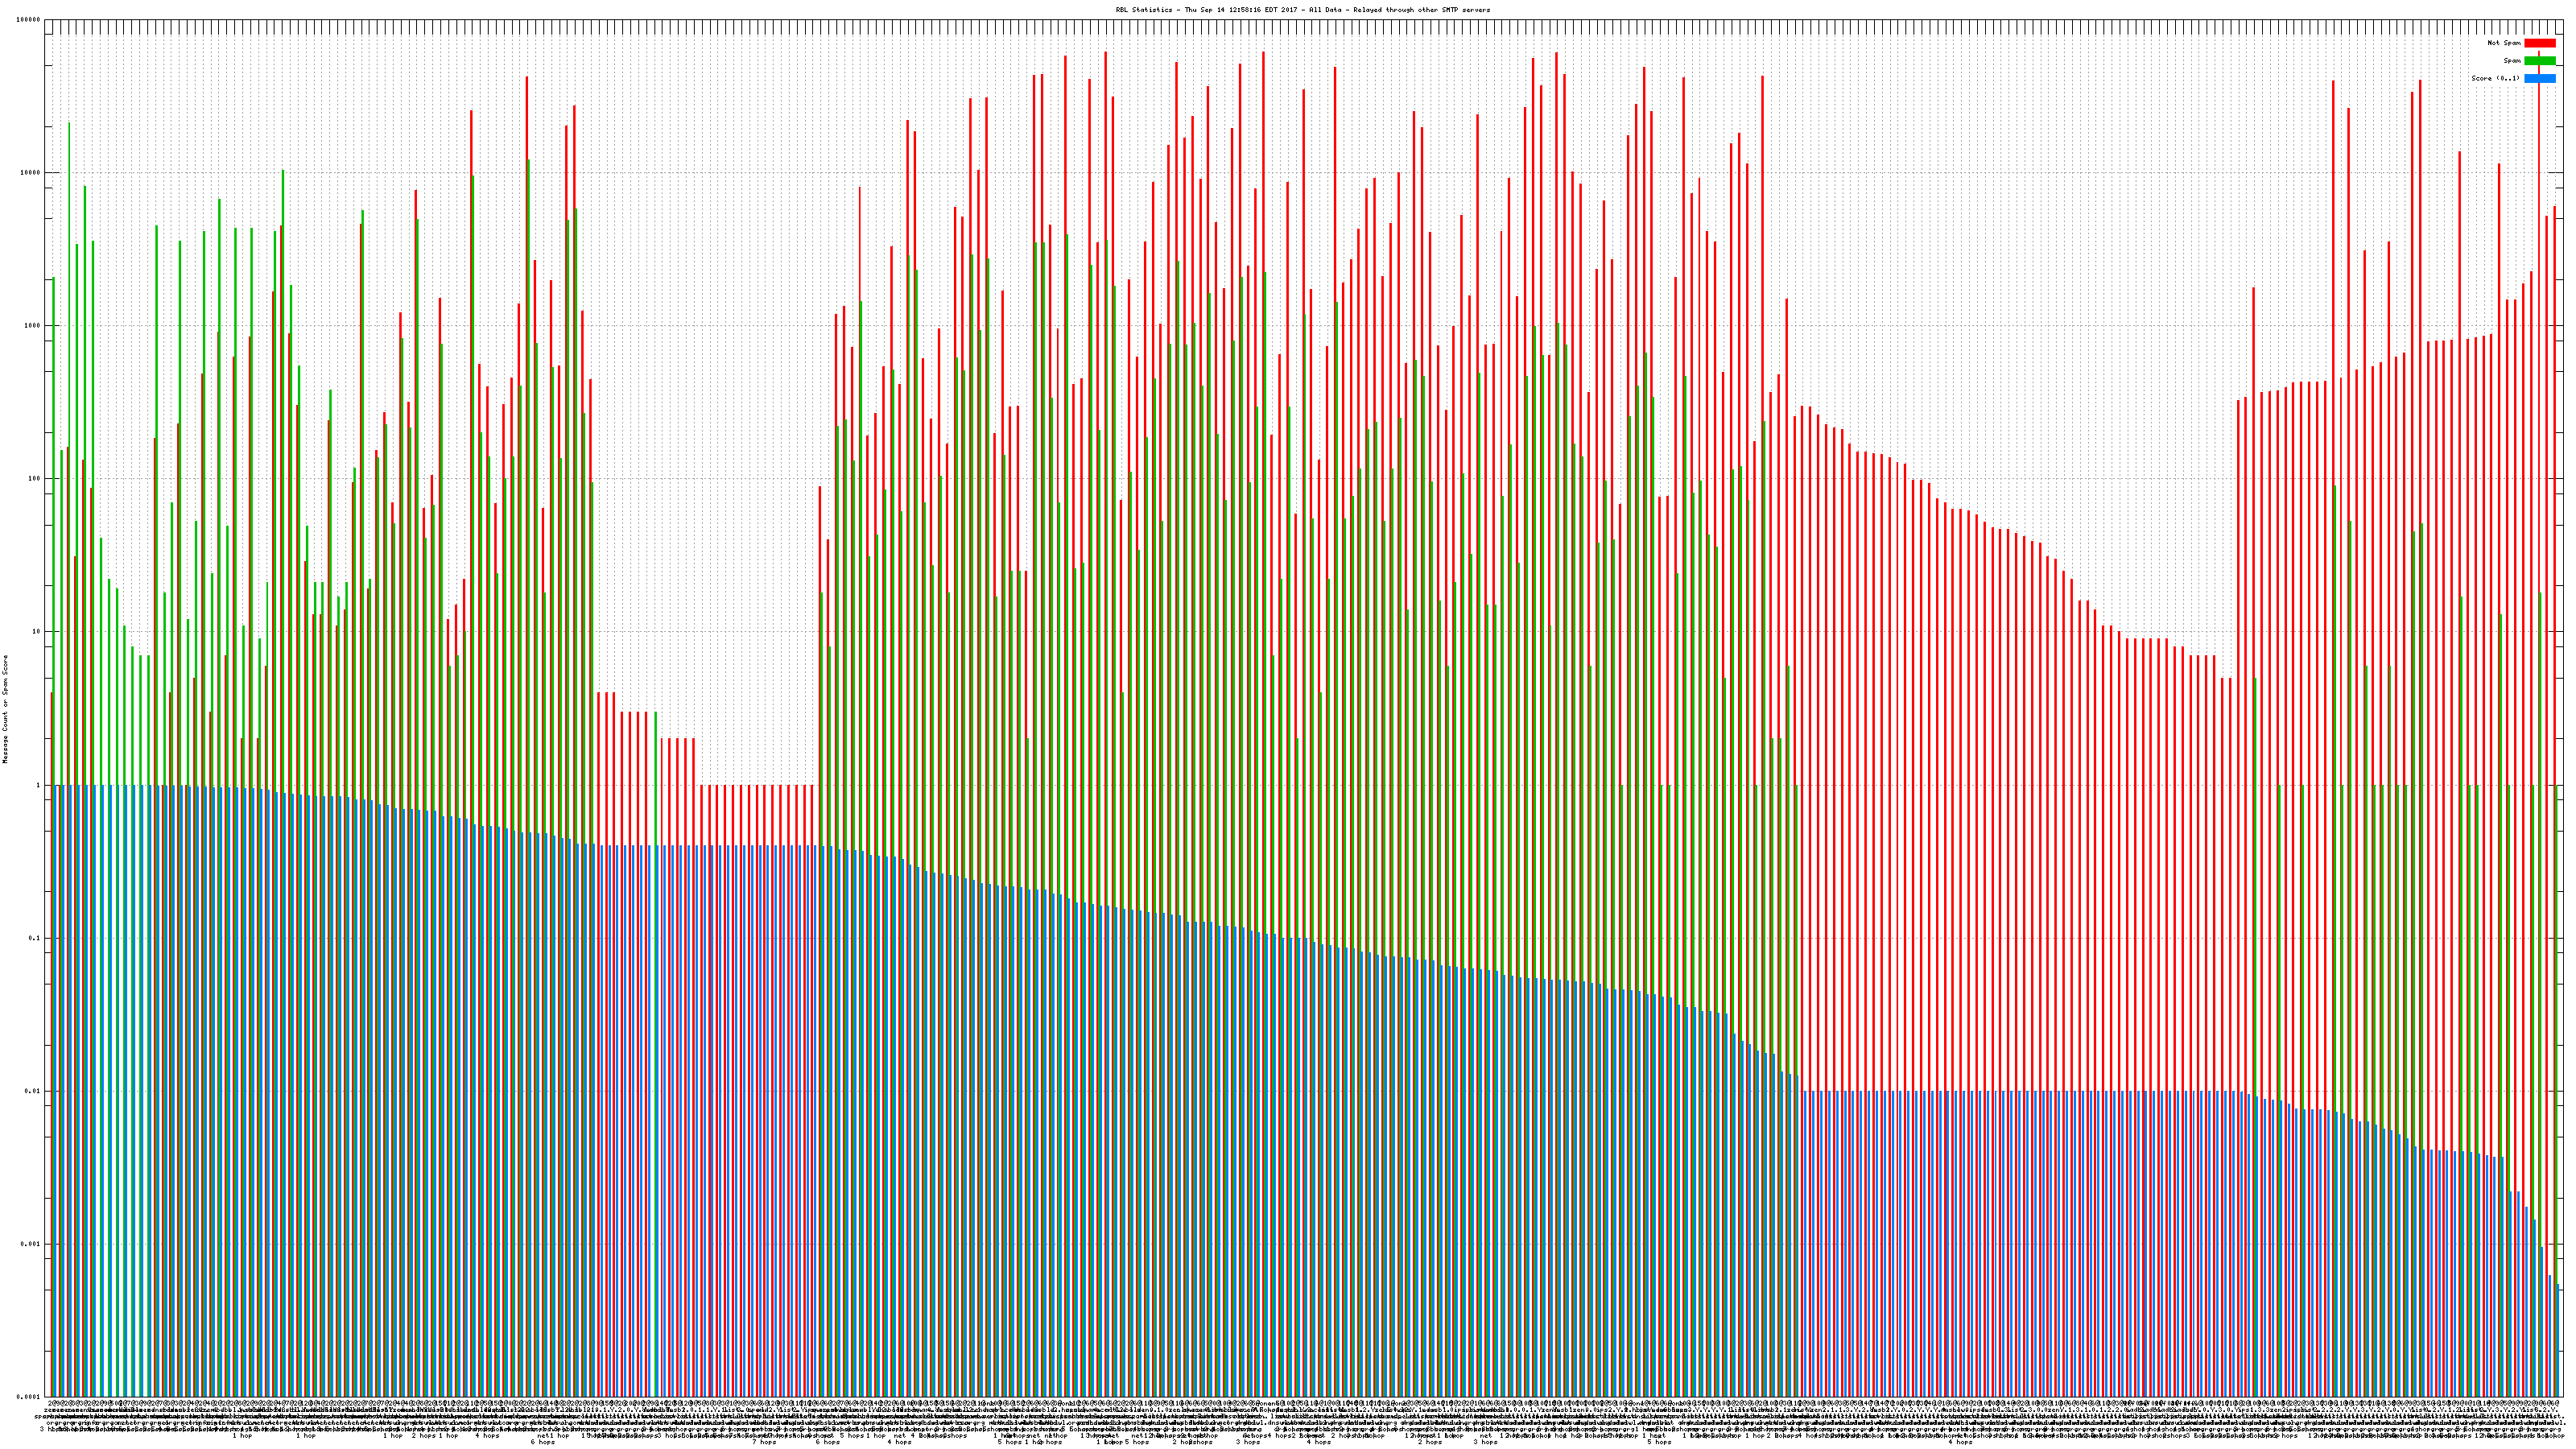Click the 100000 y-axis tick label

[29, 20]
